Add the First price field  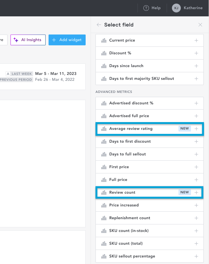tap(196, 167)
